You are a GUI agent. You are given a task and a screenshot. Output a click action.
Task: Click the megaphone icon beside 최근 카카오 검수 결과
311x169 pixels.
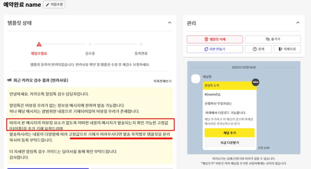click(9, 80)
